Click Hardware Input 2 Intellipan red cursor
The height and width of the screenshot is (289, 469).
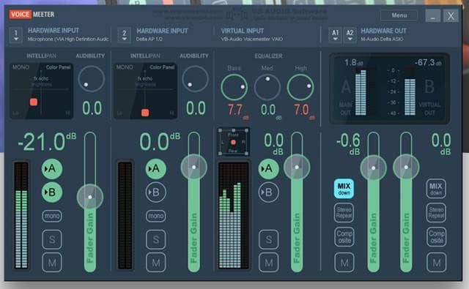[145, 113]
